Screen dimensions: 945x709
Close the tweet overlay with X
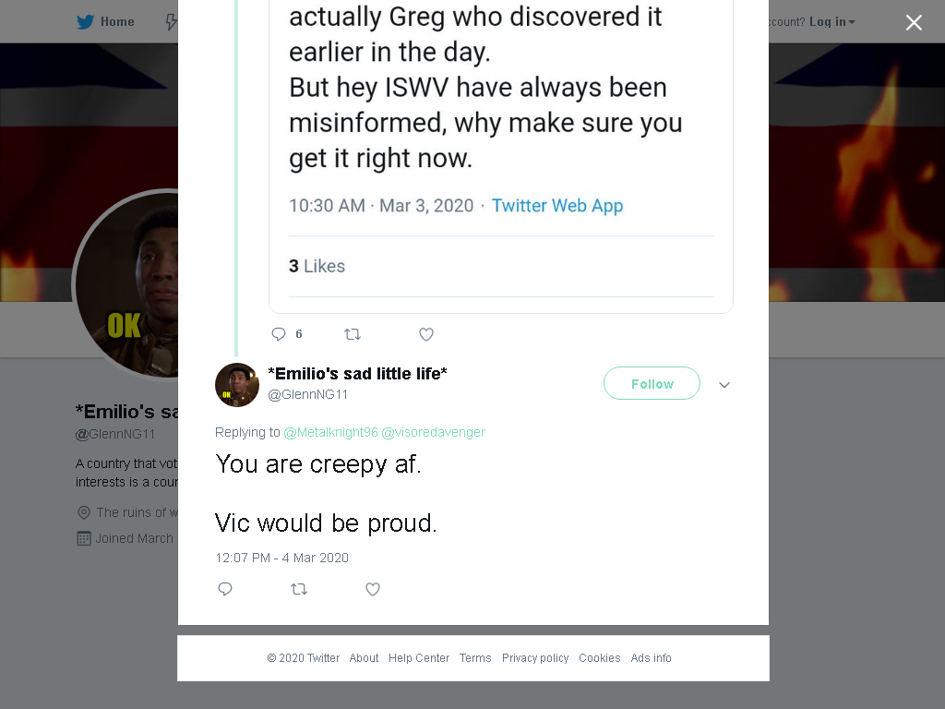coord(914,22)
